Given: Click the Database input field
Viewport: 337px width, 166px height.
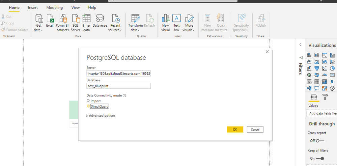Looking at the screenshot, I should pos(118,86).
